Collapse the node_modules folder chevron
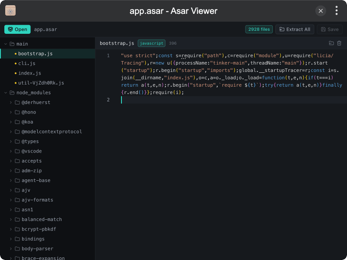Image resolution: width=347 pixels, height=260 pixels. [6, 93]
